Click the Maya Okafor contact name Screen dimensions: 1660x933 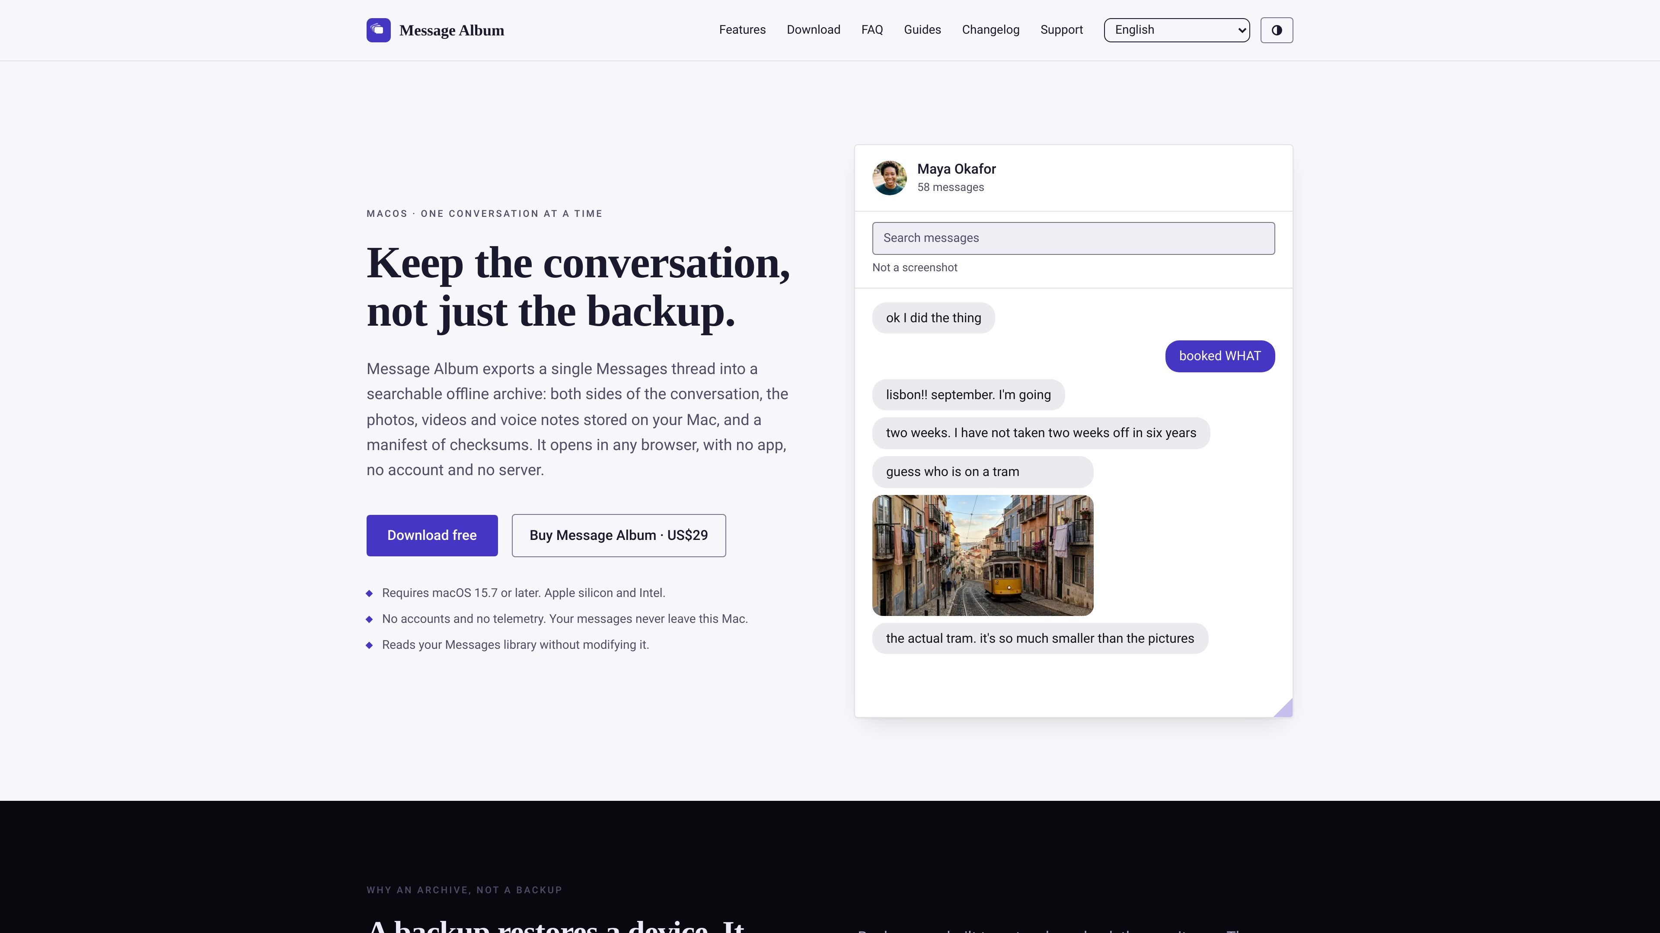(x=956, y=169)
